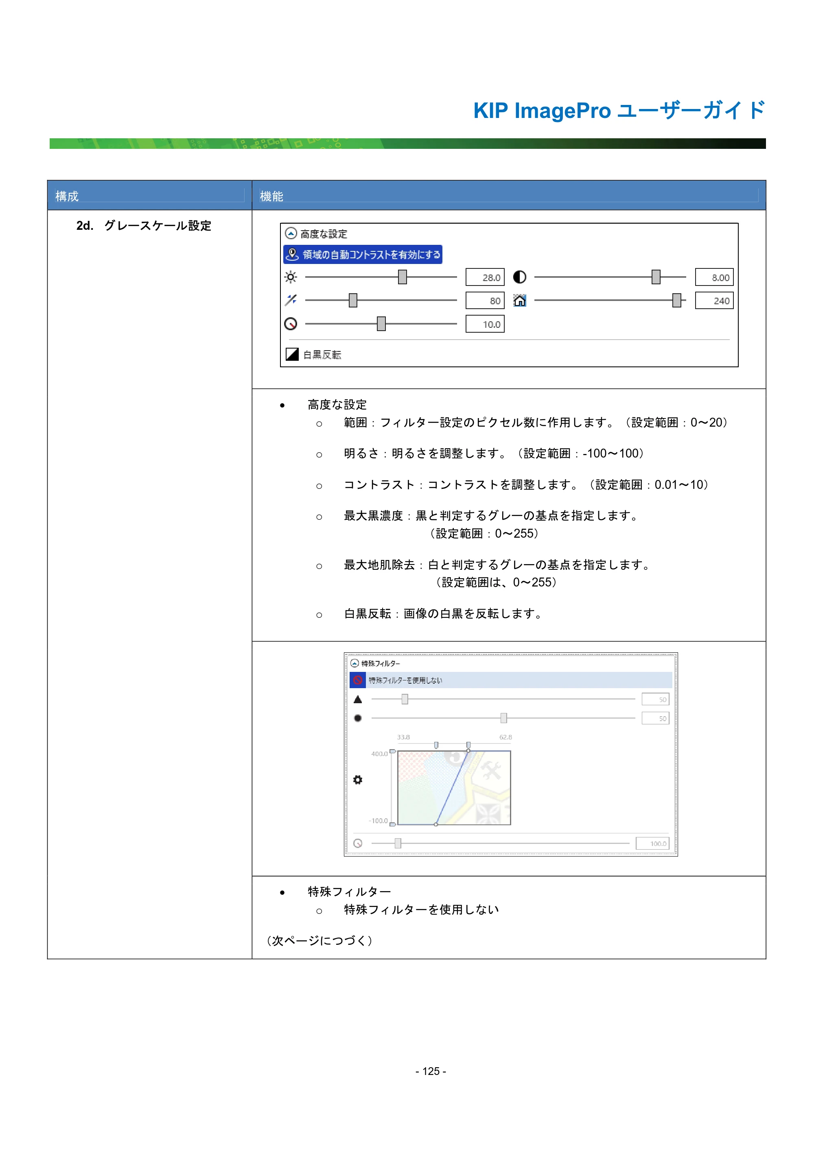This screenshot has width=814, height=1151.
Task: Click 領域の自動コントラストを有効にする button
Action: click(363, 255)
